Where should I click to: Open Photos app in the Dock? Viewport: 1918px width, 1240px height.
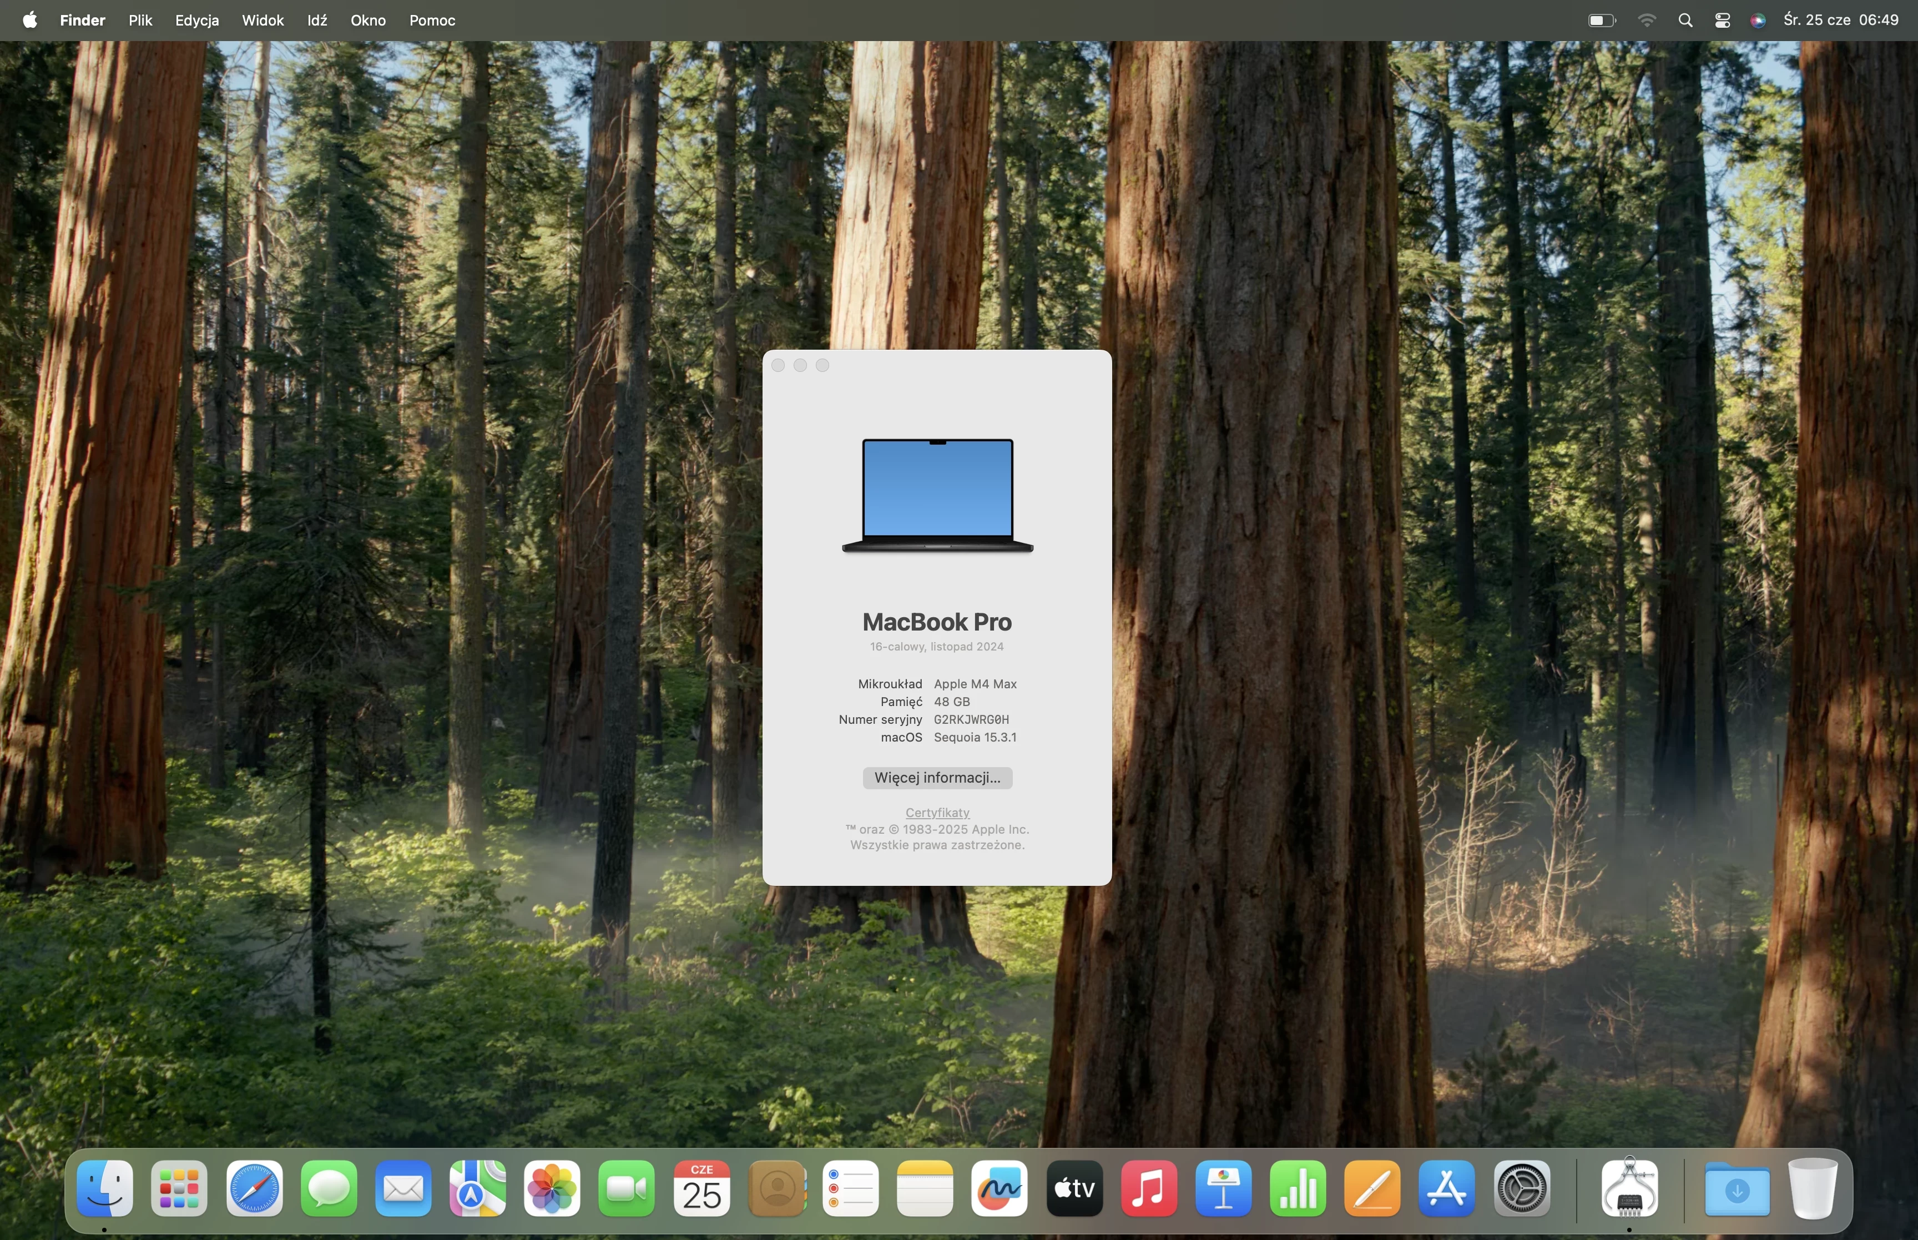pos(552,1188)
